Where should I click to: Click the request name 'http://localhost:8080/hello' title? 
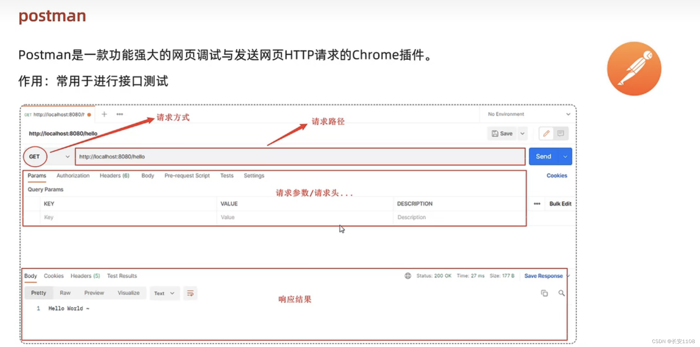pyautogui.click(x=63, y=134)
